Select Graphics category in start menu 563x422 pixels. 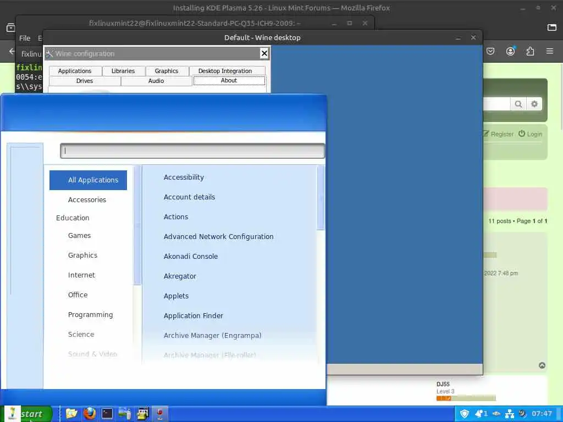tap(82, 255)
